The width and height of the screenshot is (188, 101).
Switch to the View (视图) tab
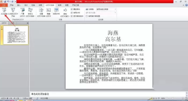click(x=67, y=5)
